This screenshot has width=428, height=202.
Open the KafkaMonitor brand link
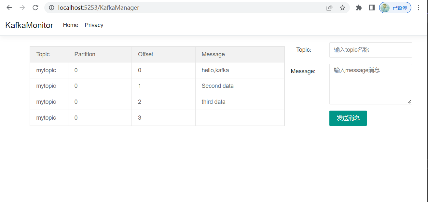tap(29, 25)
